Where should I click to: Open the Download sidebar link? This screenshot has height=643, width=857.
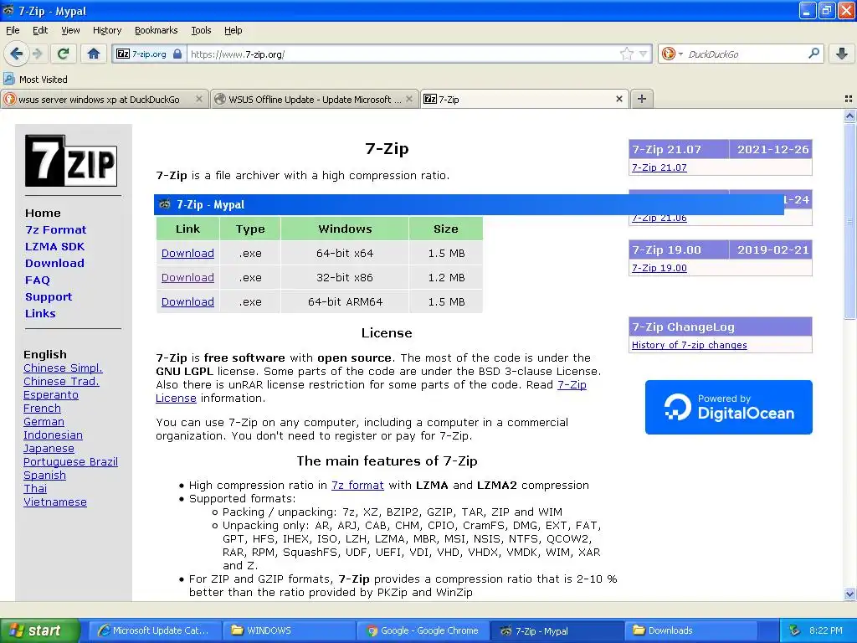point(54,263)
